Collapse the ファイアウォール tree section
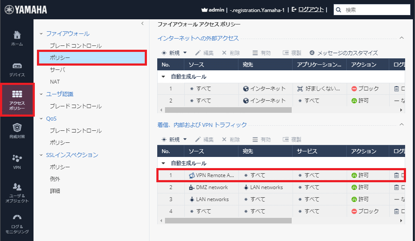Image resolution: width=415 pixels, height=241 pixels. click(41, 33)
